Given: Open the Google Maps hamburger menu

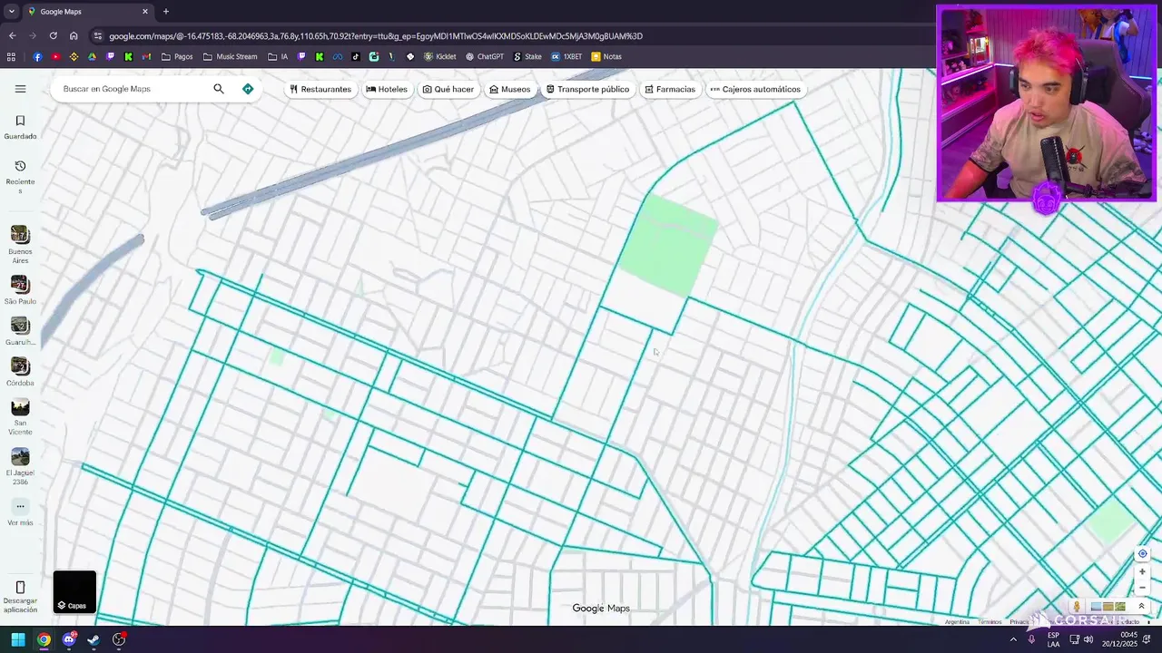Looking at the screenshot, I should 20,89.
